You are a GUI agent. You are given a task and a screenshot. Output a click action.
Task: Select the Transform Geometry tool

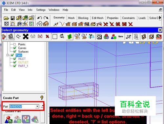(x=93, y=24)
